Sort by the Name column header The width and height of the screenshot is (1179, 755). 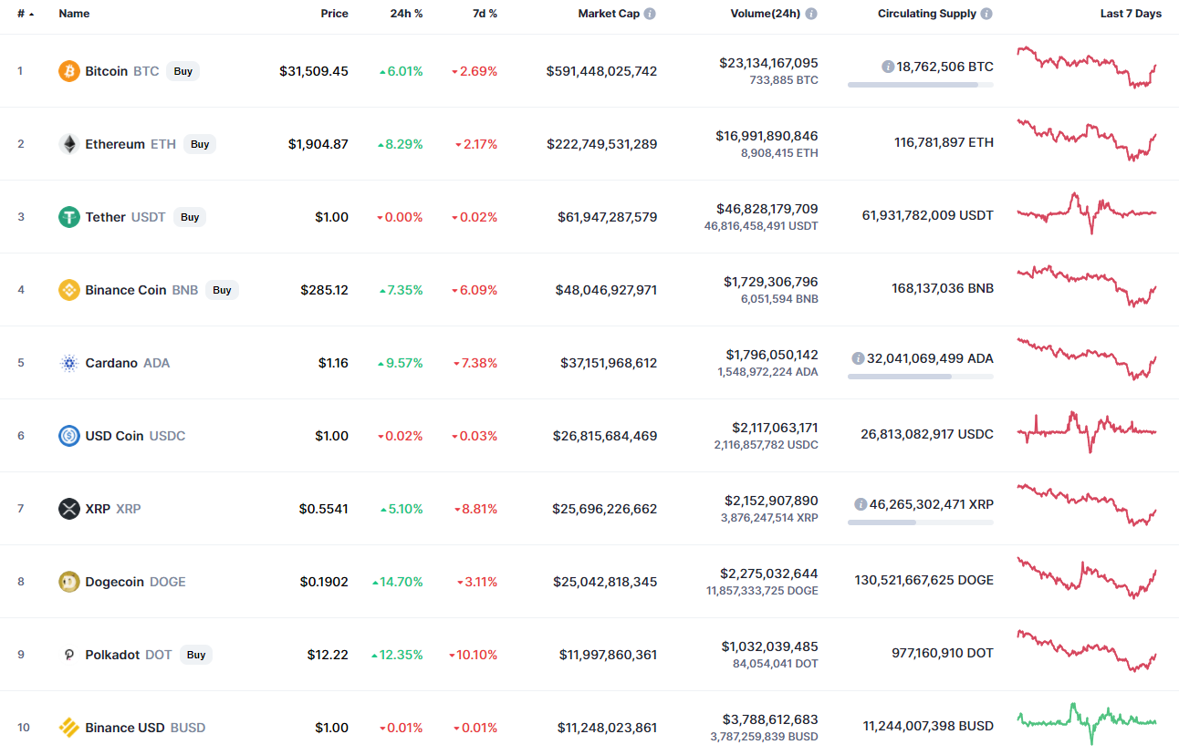click(74, 14)
